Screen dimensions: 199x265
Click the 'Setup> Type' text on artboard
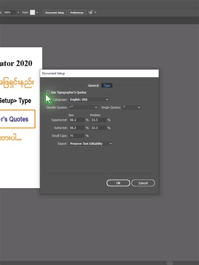click(x=15, y=101)
